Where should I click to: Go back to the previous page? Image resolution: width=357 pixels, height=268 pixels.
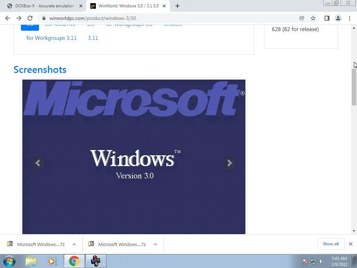point(8,18)
